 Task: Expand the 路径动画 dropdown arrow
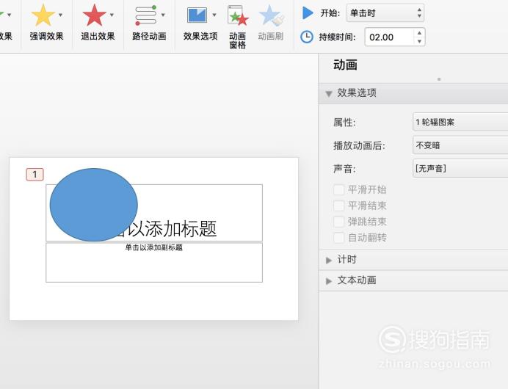coord(163,15)
